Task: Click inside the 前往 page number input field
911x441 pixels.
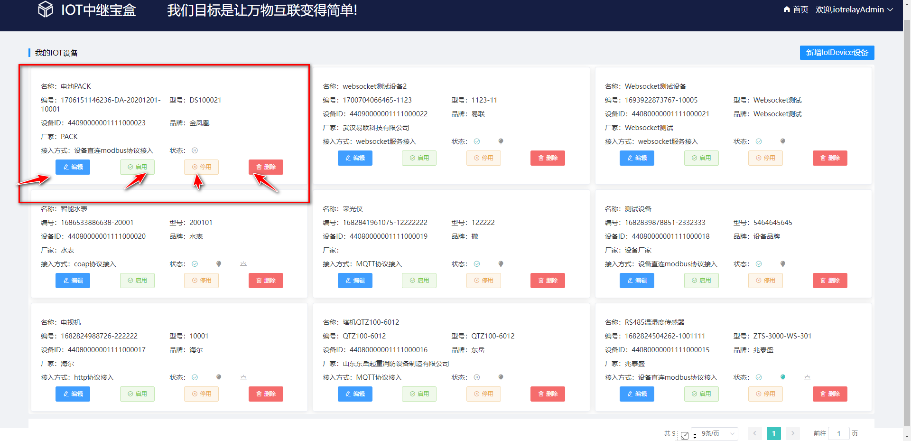Action: point(839,433)
